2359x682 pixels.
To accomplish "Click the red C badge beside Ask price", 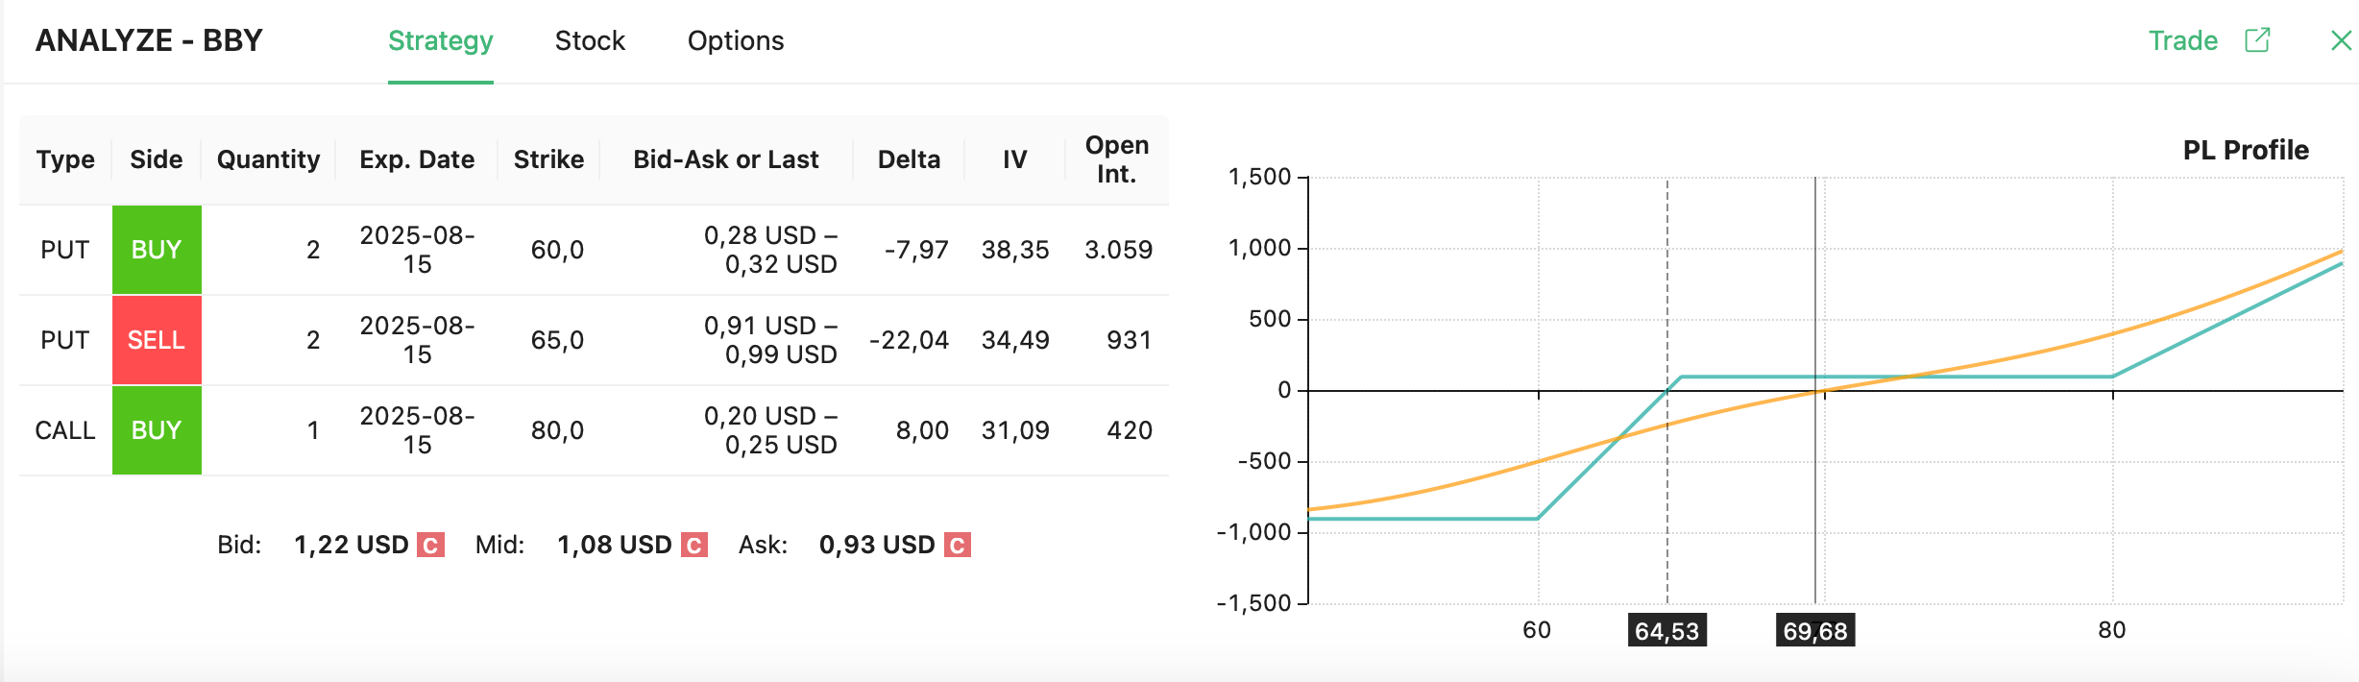I will coord(957,546).
